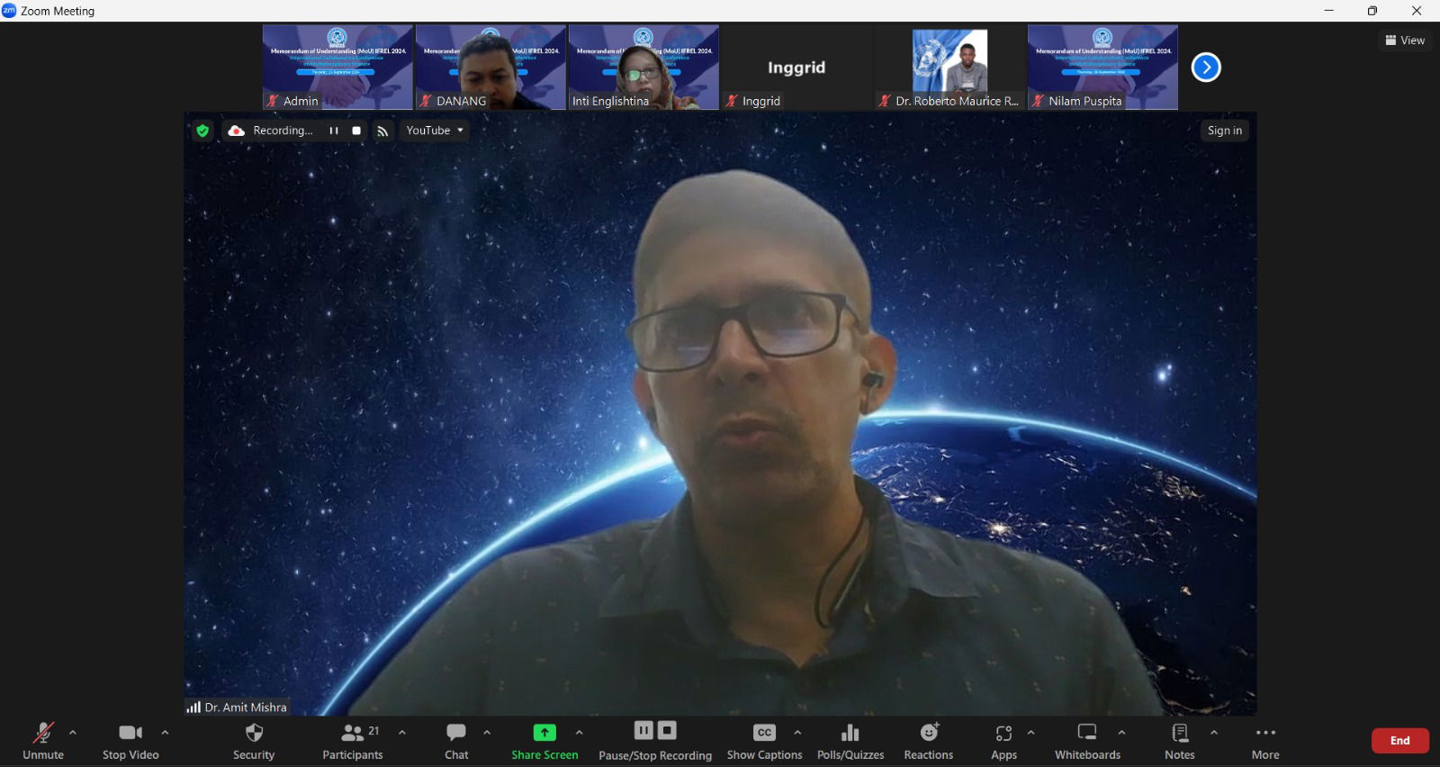Click Dr. Amit Mishra name label
The image size is (1440, 767).
[246, 708]
